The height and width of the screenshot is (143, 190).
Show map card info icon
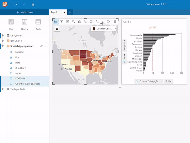coord(108,22)
